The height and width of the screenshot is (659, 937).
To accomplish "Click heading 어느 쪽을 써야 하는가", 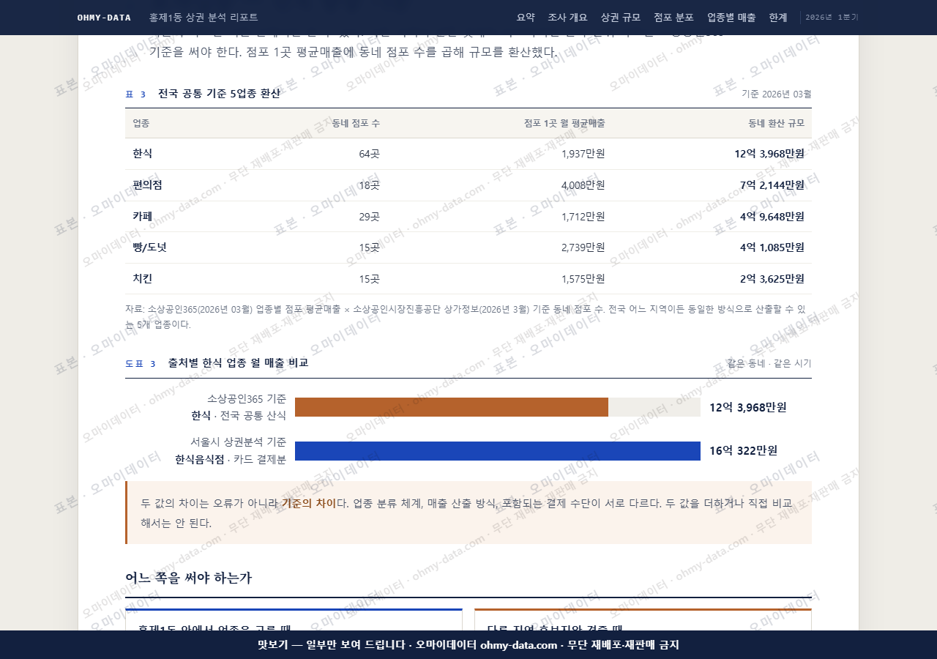I will click(x=189, y=578).
